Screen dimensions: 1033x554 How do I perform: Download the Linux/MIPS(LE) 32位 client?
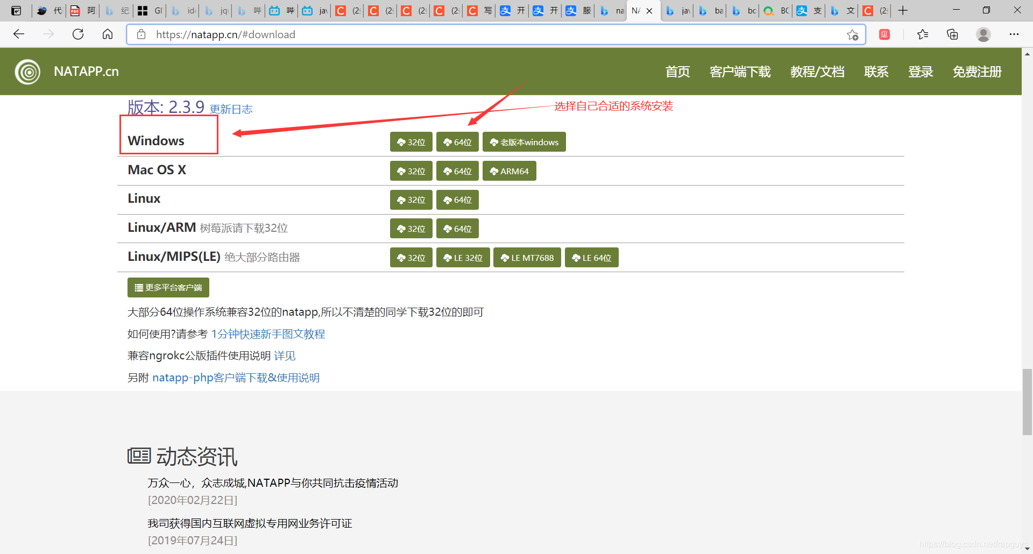(411, 258)
